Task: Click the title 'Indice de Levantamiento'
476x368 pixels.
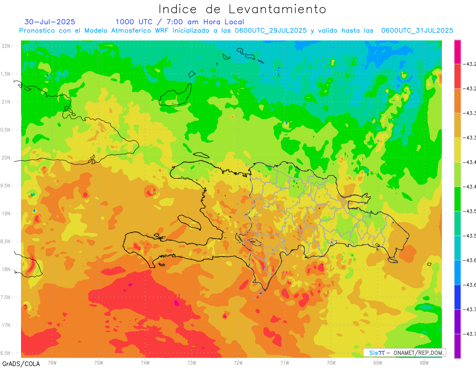Action: (x=242, y=9)
